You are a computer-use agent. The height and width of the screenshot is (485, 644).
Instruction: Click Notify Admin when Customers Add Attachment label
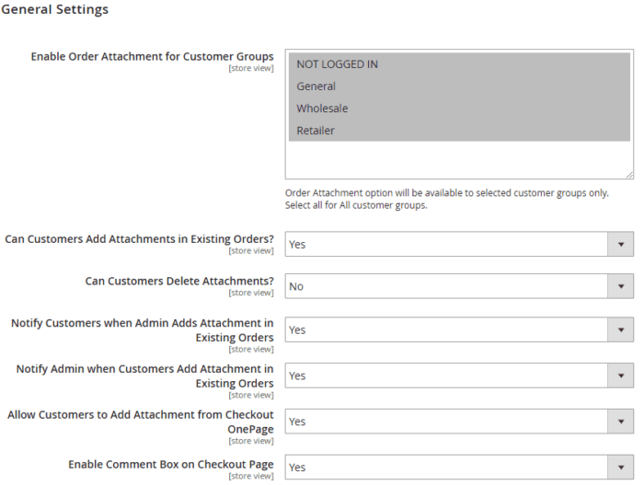tap(144, 376)
